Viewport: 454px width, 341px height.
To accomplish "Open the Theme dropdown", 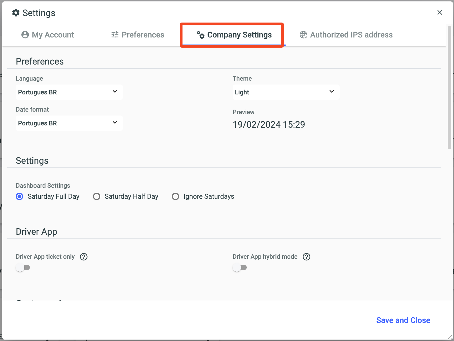I will click(286, 92).
